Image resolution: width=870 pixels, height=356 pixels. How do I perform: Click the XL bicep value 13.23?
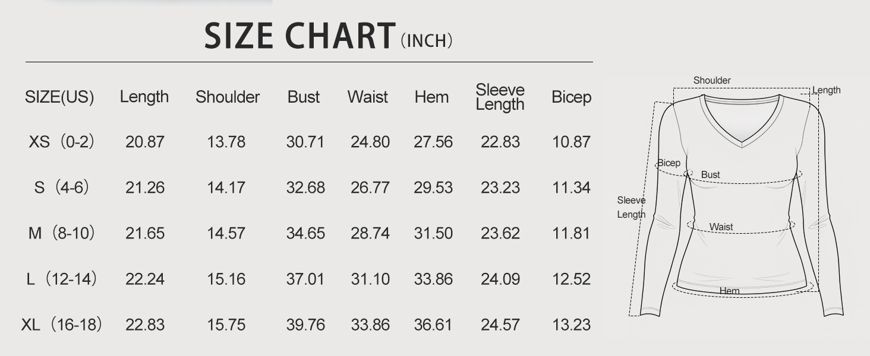click(x=571, y=325)
